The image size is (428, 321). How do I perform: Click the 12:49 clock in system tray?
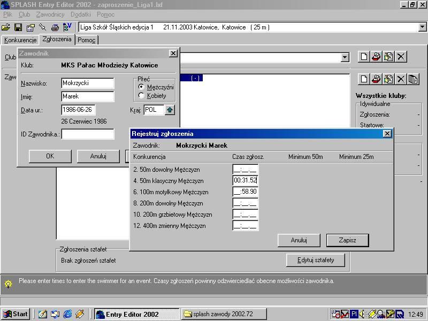pos(416,315)
